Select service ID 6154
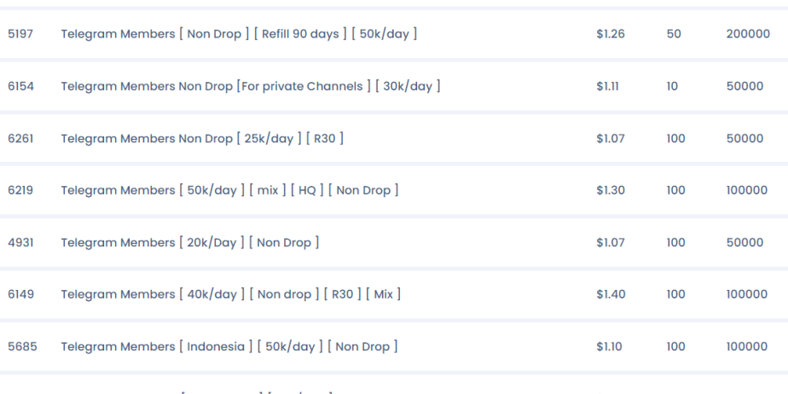The height and width of the screenshot is (394, 788). coord(20,86)
